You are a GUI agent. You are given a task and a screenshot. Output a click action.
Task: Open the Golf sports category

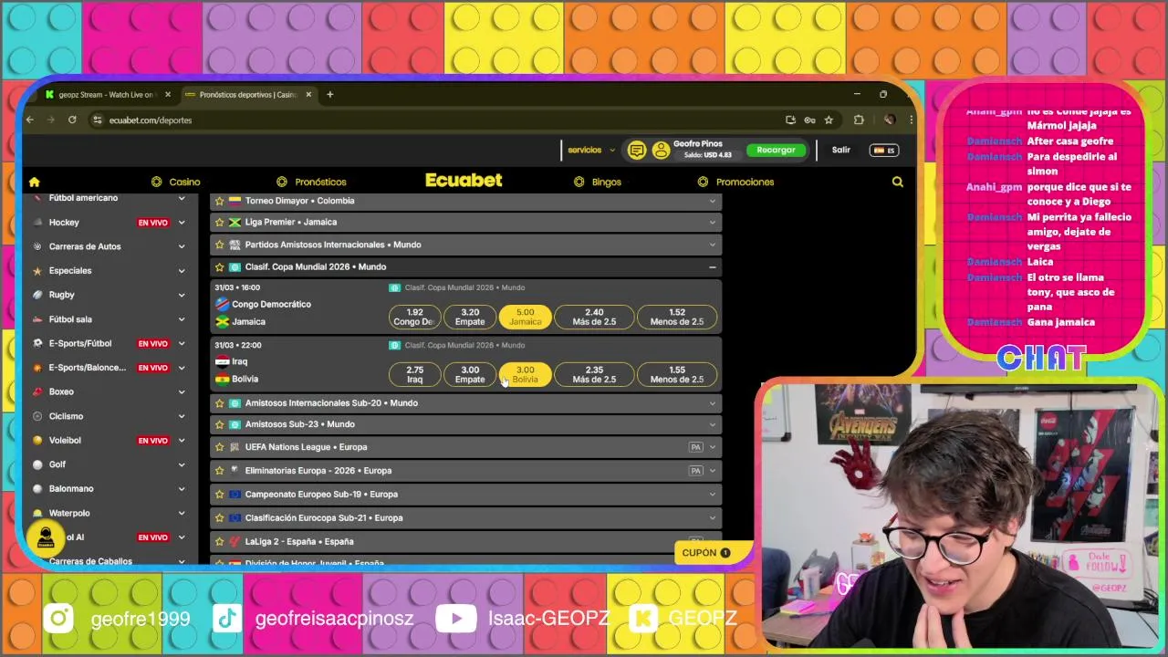click(57, 464)
